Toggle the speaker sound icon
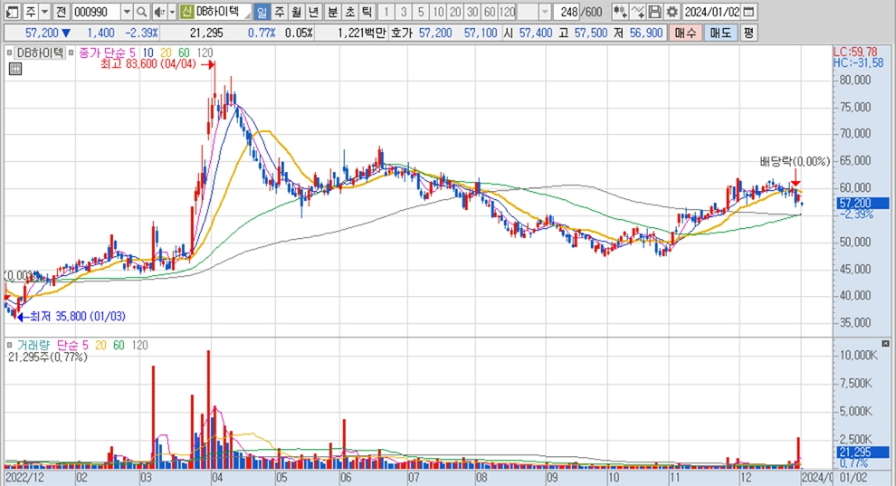 click(159, 12)
